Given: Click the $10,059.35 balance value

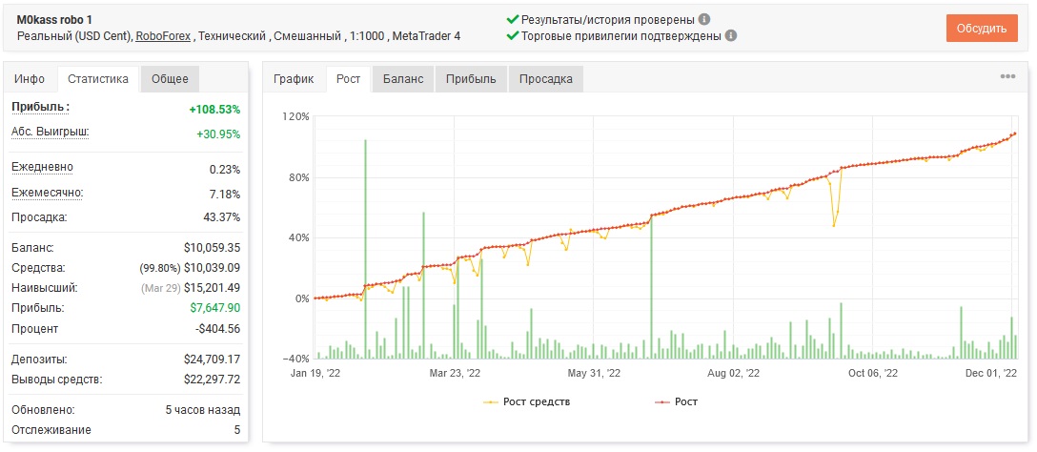Looking at the screenshot, I should pos(212,248).
